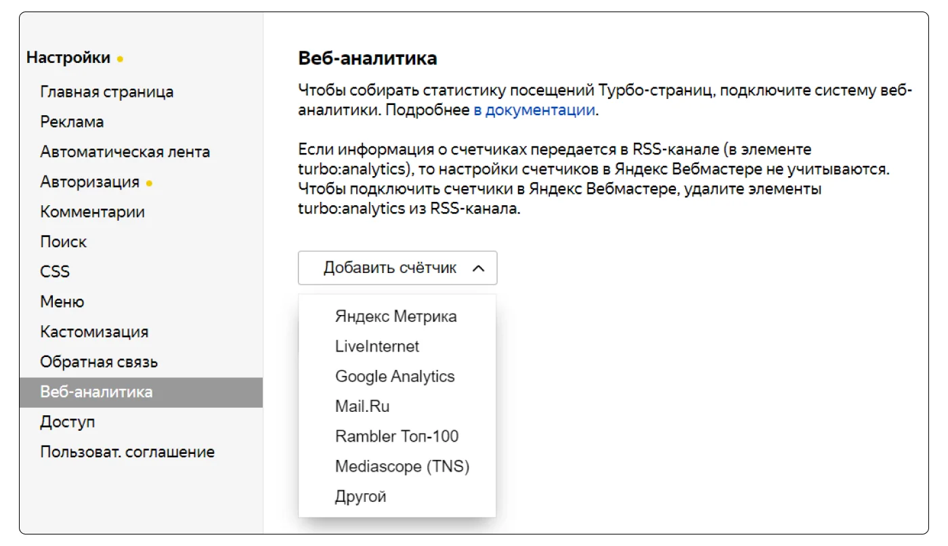Go to Доступ settings section
The image size is (948, 546).
pos(68,422)
